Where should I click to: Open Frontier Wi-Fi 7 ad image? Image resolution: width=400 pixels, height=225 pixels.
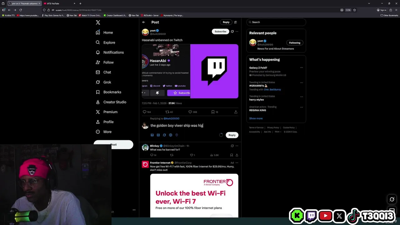pos(194,196)
